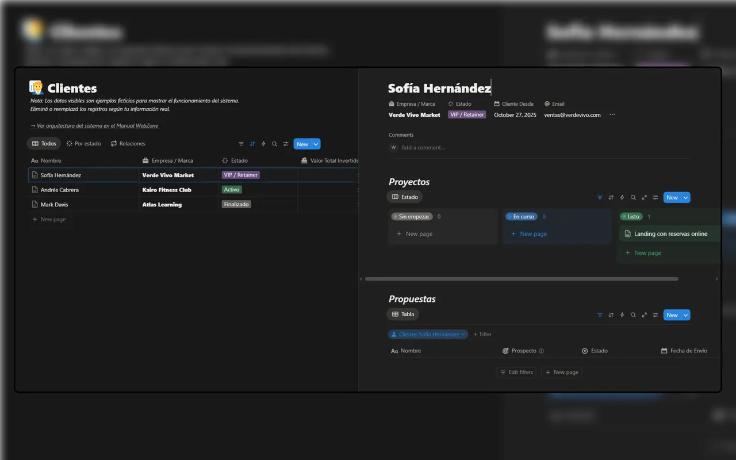Screen dimensions: 736x460
Task: Open the Manual WebZone architecture link
Action: tap(94, 125)
